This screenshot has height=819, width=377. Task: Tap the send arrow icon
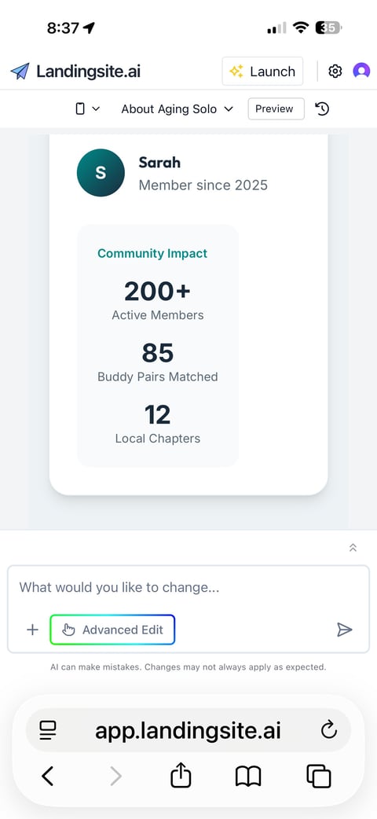(x=344, y=630)
